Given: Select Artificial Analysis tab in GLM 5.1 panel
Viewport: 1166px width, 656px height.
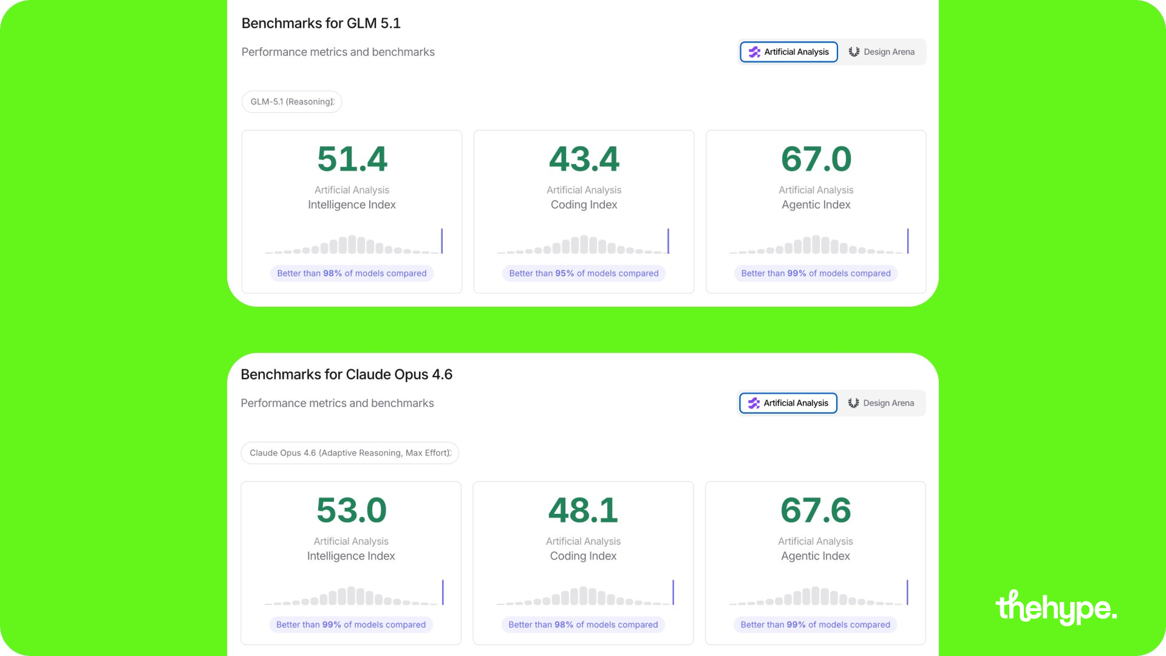Looking at the screenshot, I should tap(789, 52).
